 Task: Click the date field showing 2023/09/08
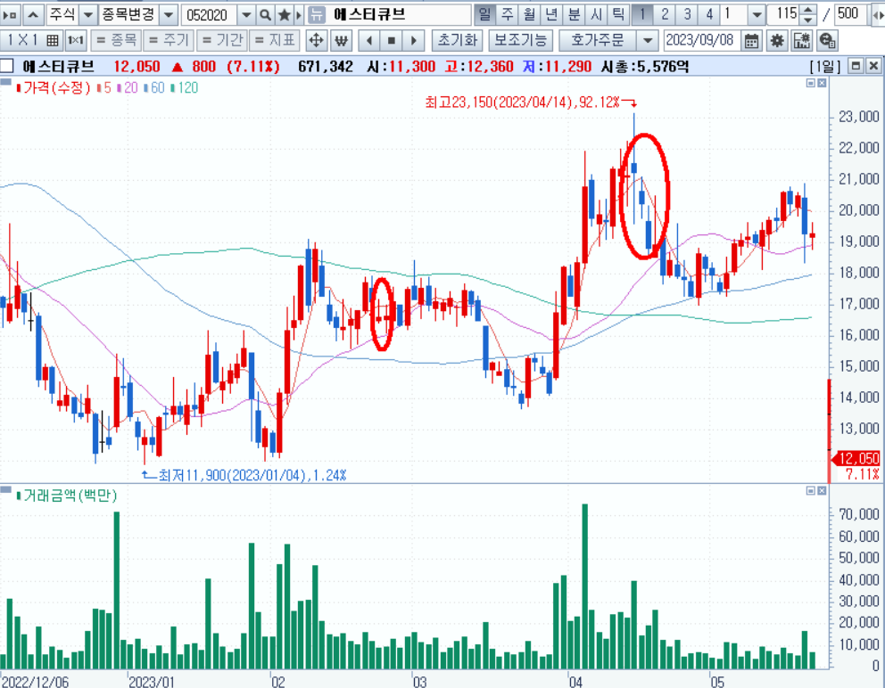tap(701, 41)
